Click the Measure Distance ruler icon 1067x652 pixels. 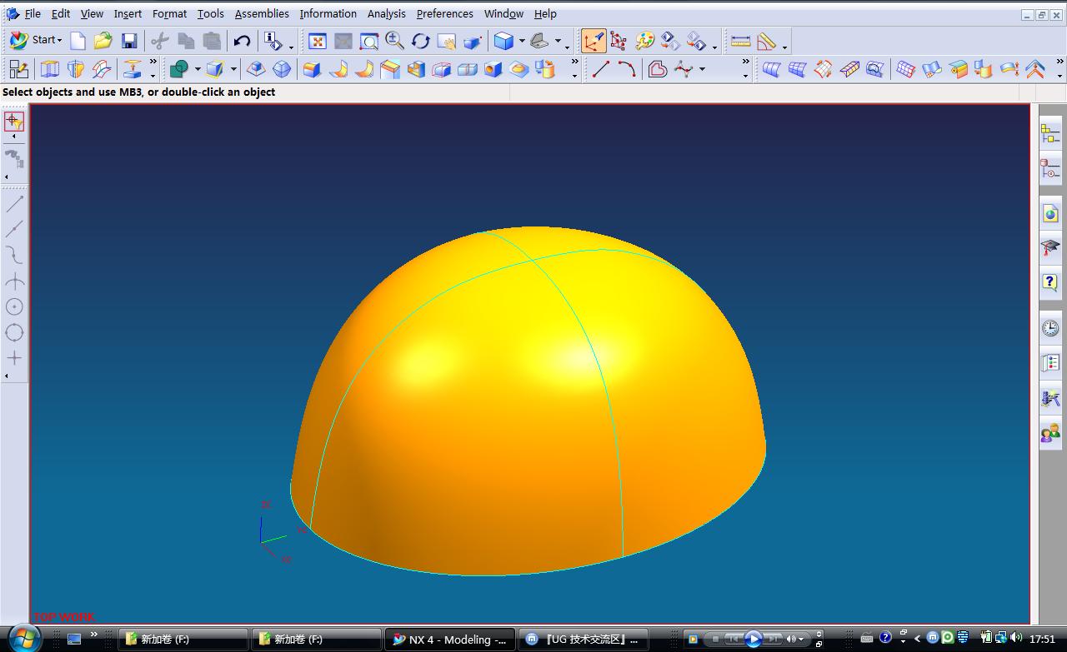[x=740, y=41]
